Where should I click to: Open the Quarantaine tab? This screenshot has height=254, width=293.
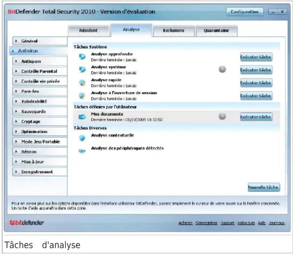tap(216, 31)
